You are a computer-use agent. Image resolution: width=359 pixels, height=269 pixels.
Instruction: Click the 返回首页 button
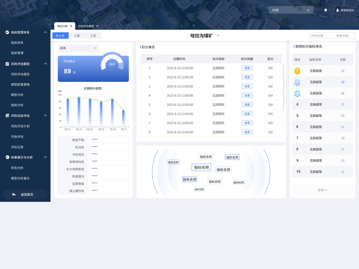[25, 194]
